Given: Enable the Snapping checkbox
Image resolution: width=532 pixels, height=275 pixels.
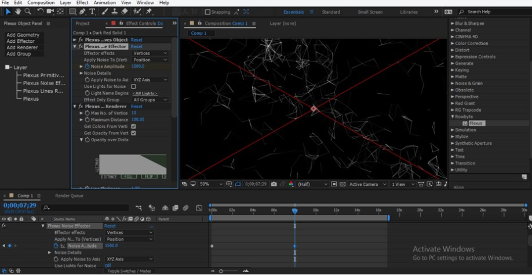Looking at the screenshot, I should tap(208, 12).
